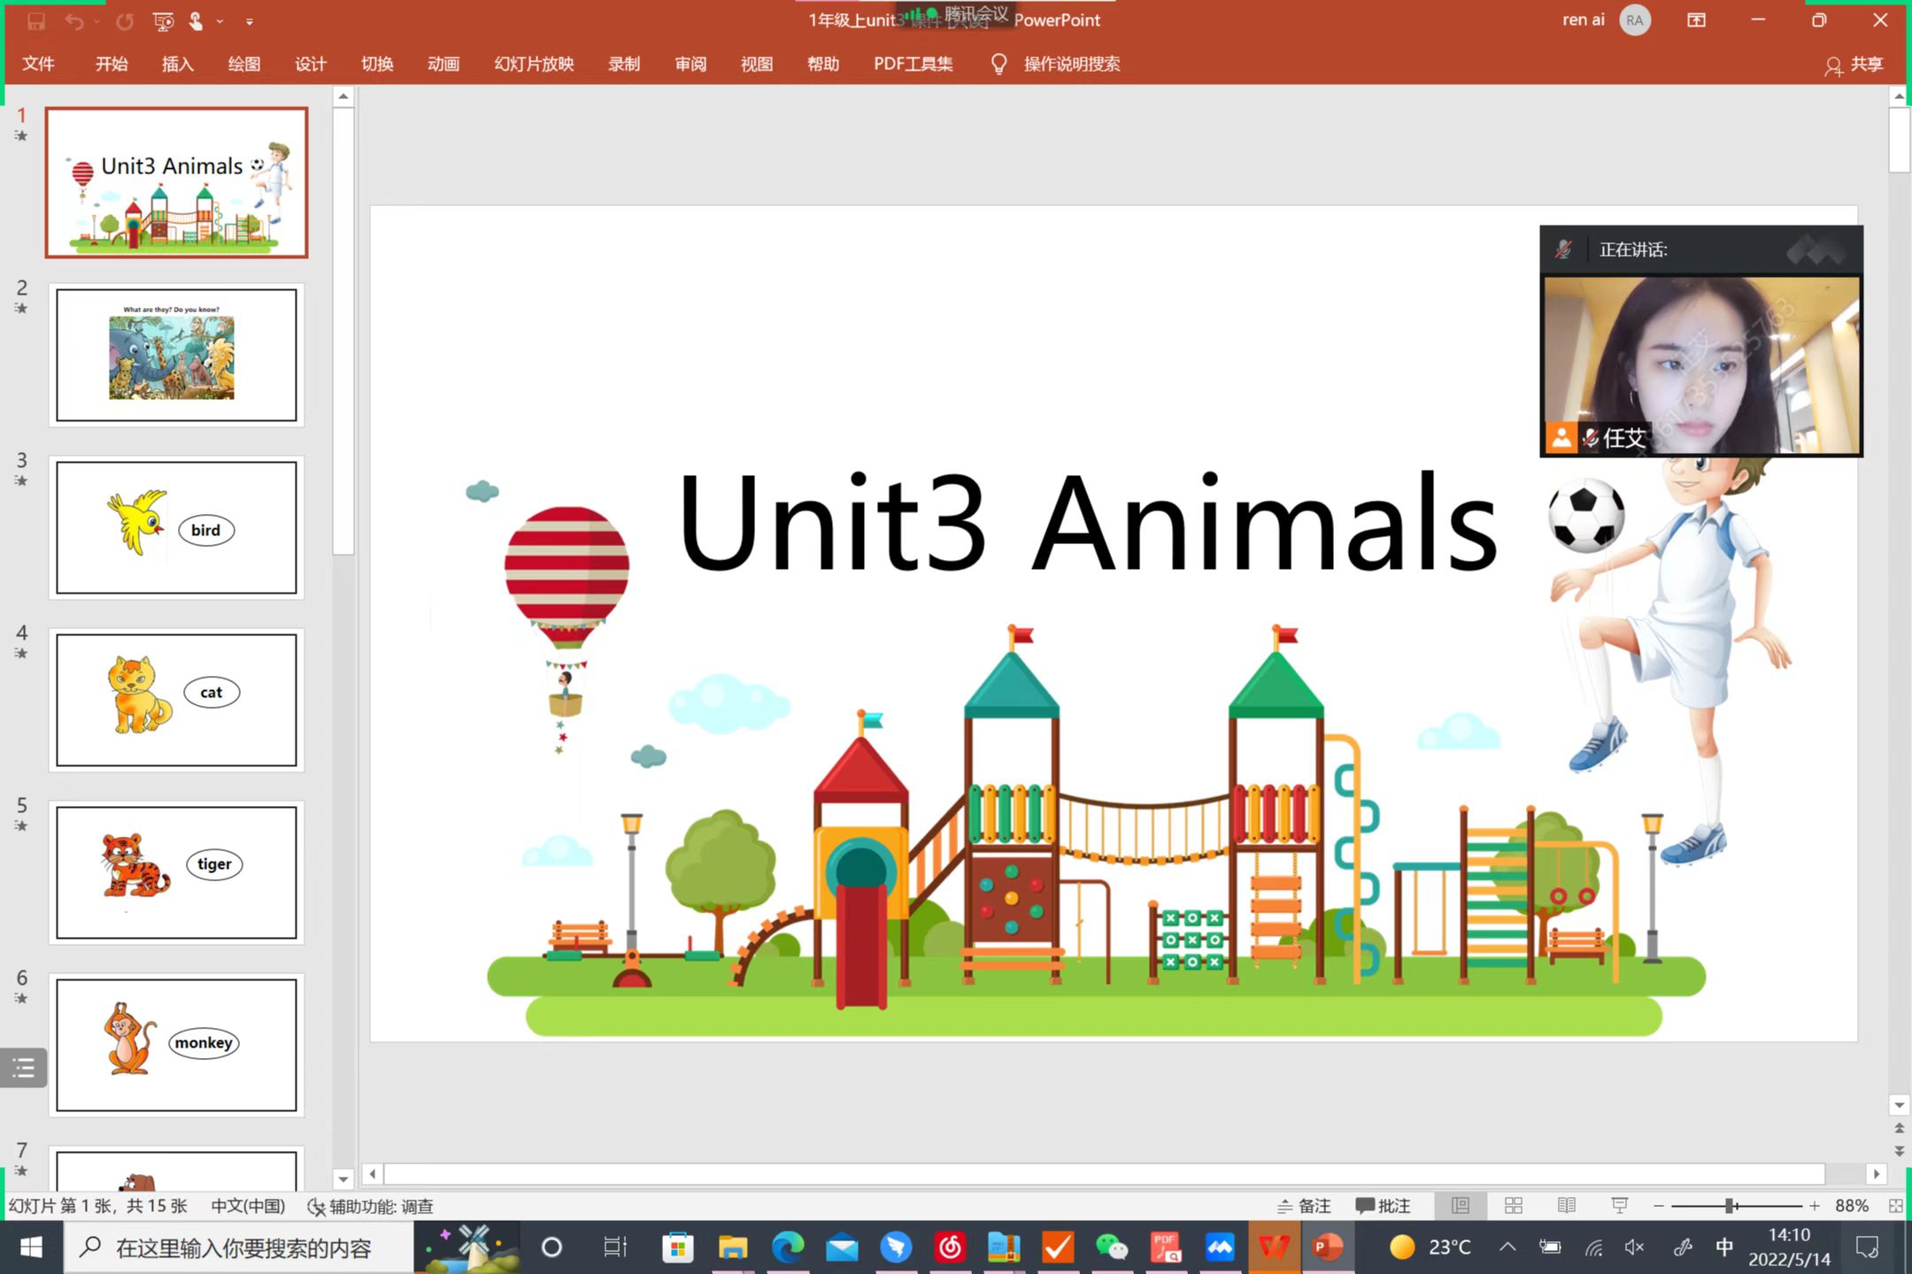Image resolution: width=1912 pixels, height=1274 pixels.
Task: Fit slide to current window icon
Action: 1895,1206
